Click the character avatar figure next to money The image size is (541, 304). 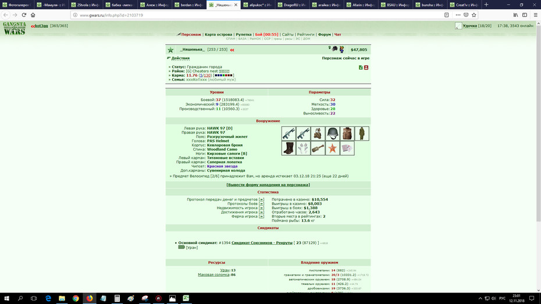coord(341,49)
